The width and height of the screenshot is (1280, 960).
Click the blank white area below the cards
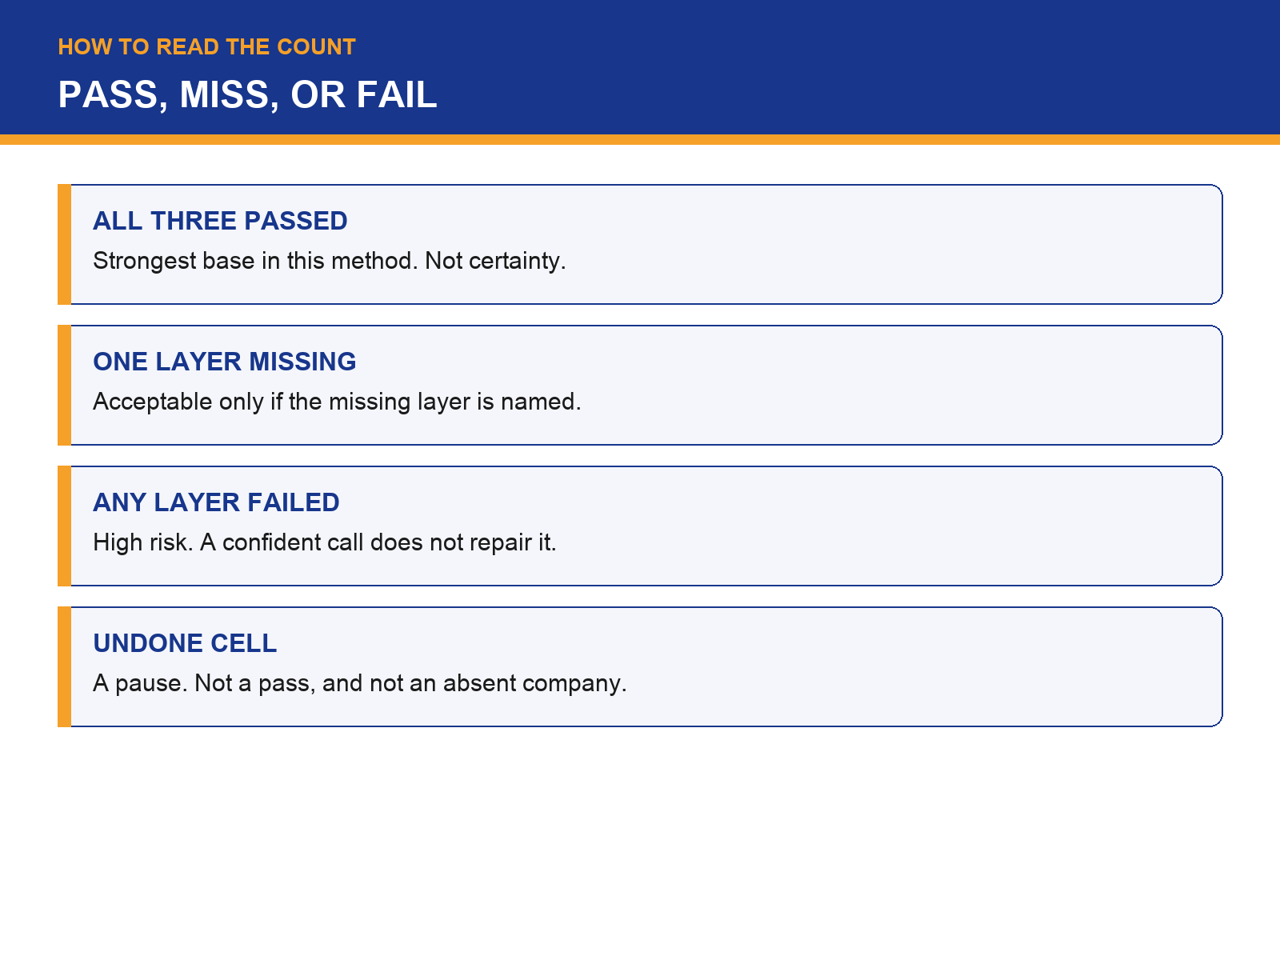click(640, 840)
